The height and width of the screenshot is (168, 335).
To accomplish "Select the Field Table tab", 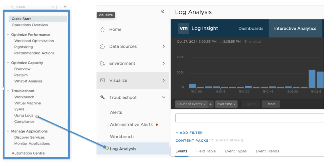I will [x=206, y=151].
